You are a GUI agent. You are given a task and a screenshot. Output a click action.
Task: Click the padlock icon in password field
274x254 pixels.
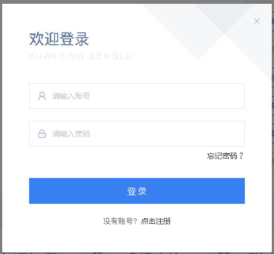pyautogui.click(x=42, y=134)
